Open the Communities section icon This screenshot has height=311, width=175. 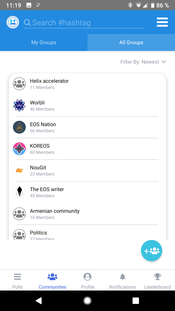(52, 277)
